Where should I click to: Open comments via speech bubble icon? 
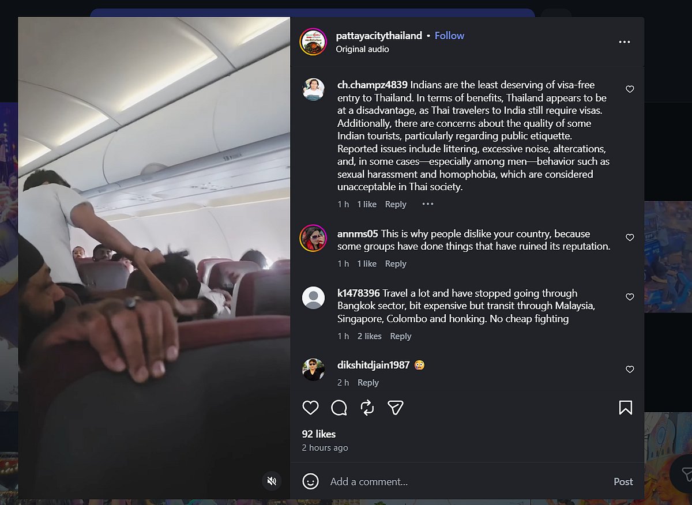coord(339,408)
